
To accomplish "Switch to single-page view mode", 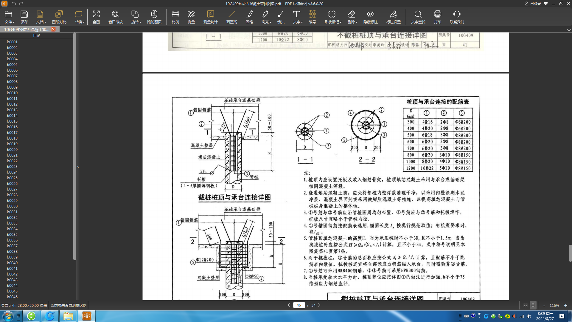I will [x=526, y=305].
